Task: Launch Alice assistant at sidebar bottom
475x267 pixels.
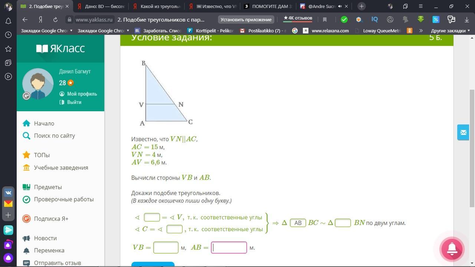Action: (8, 258)
